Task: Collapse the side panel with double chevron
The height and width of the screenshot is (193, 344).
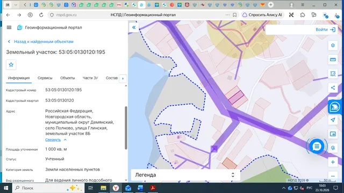Action: [134, 27]
